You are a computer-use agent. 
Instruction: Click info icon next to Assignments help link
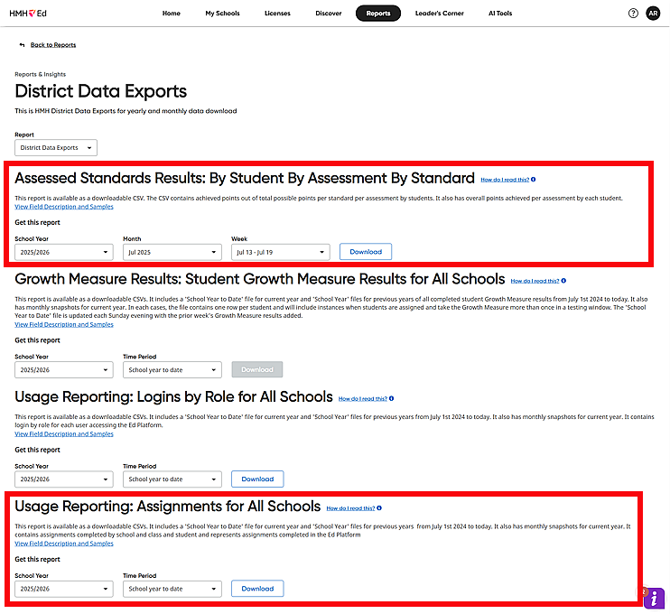pyautogui.click(x=379, y=508)
